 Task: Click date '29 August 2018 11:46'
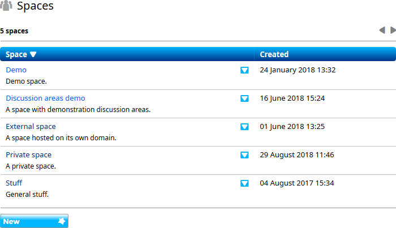click(297, 155)
